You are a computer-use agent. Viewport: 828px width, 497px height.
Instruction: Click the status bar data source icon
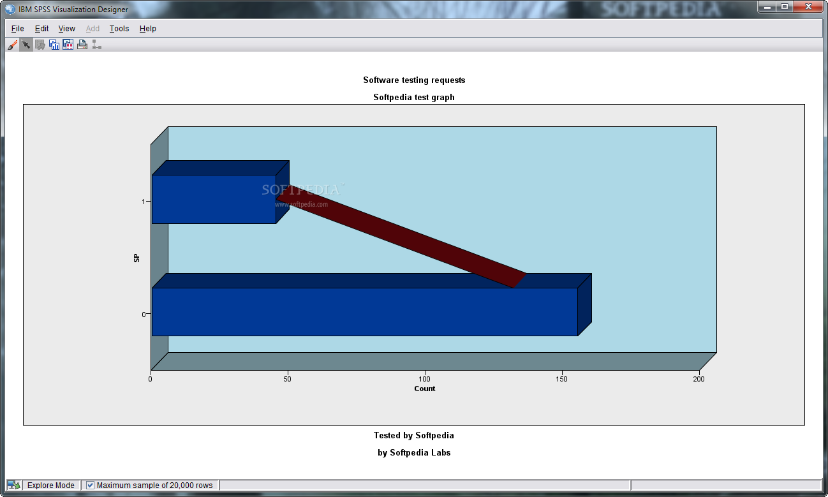[14, 486]
